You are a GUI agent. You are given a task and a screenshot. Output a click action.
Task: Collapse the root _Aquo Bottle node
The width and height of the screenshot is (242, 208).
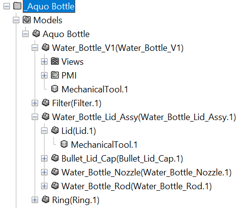click(x=7, y=6)
